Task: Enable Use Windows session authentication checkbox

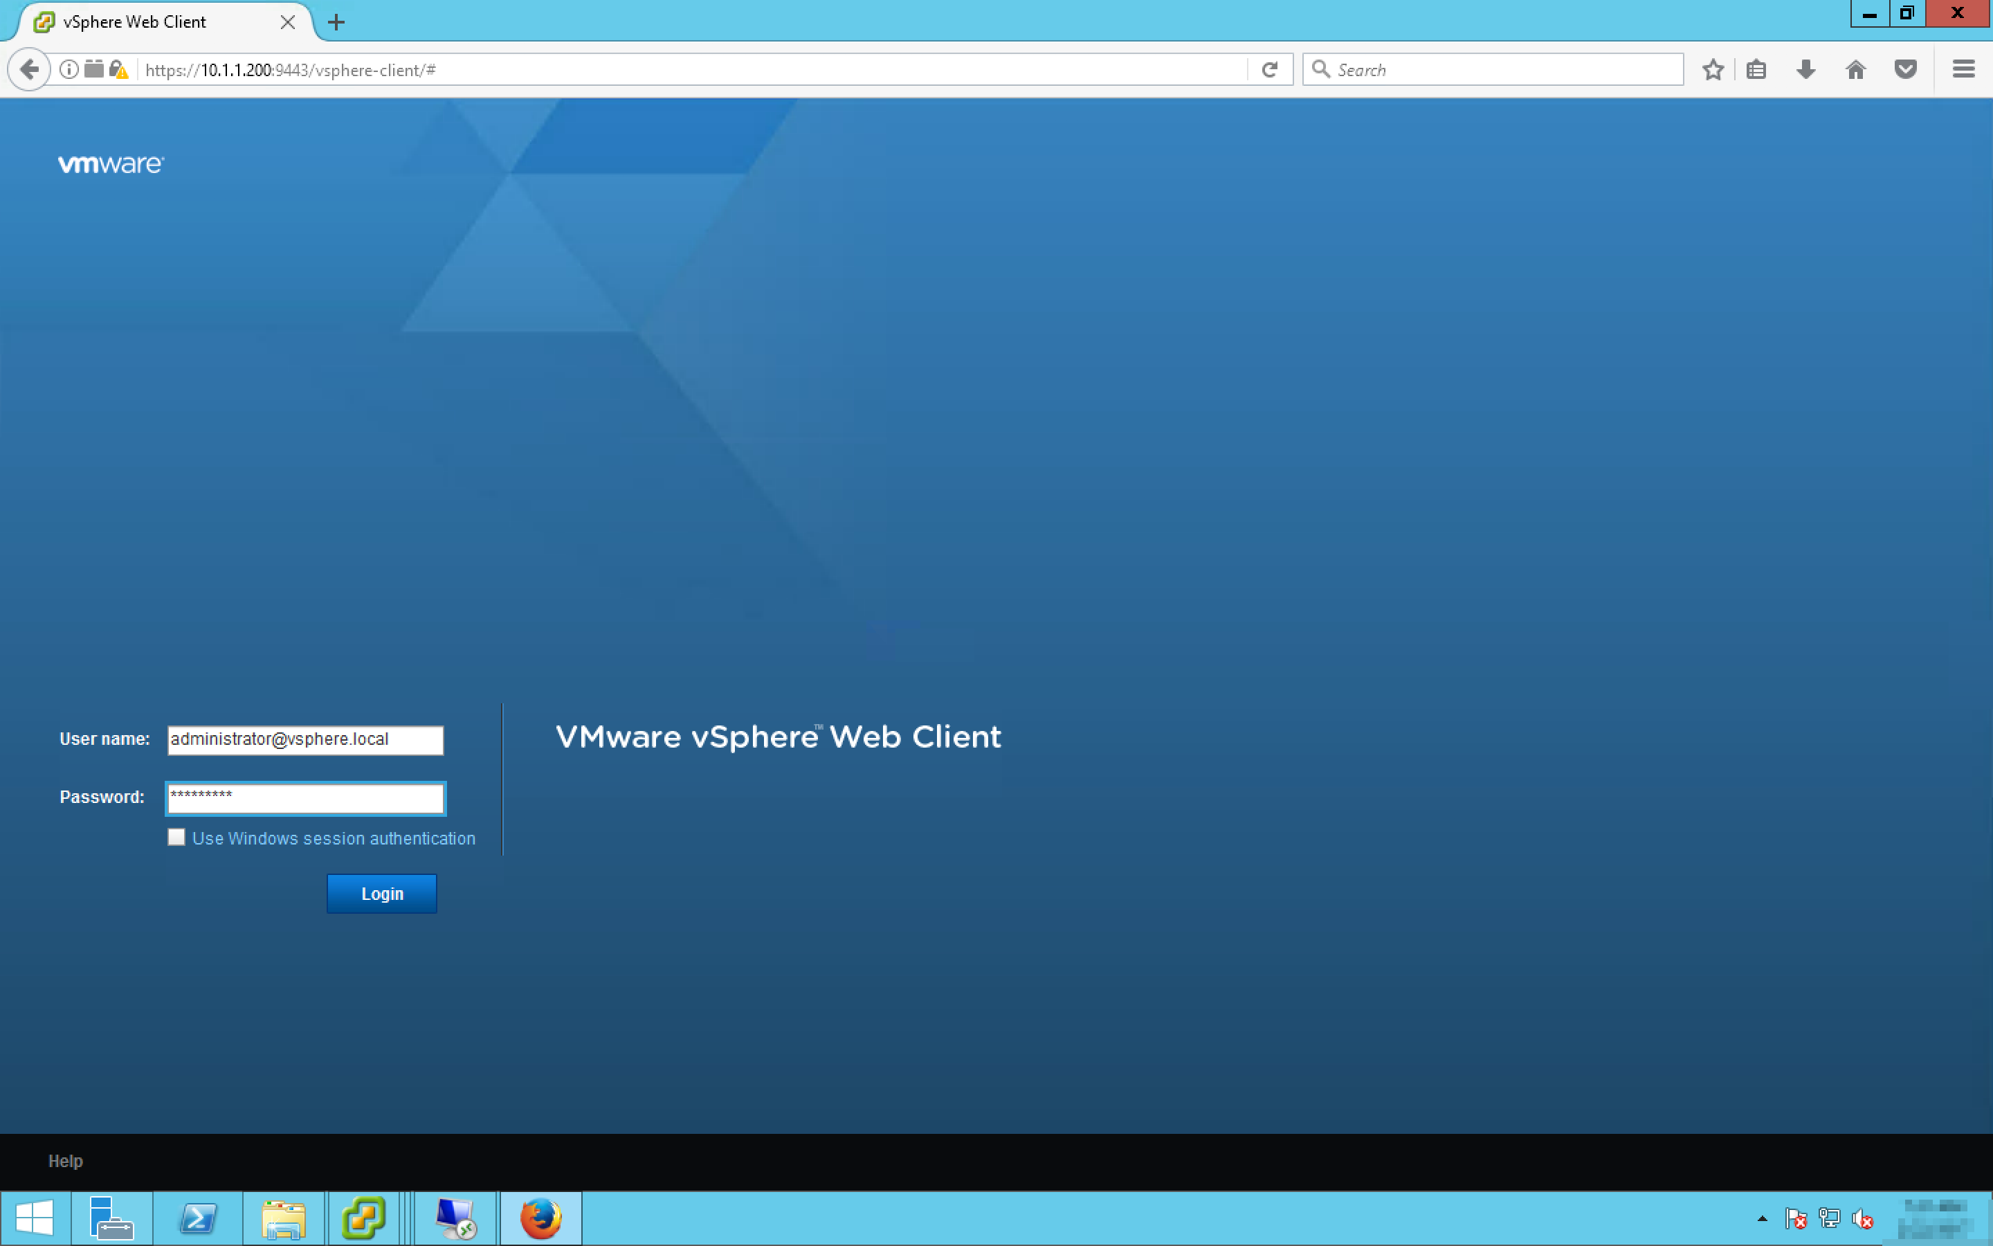Action: [176, 838]
